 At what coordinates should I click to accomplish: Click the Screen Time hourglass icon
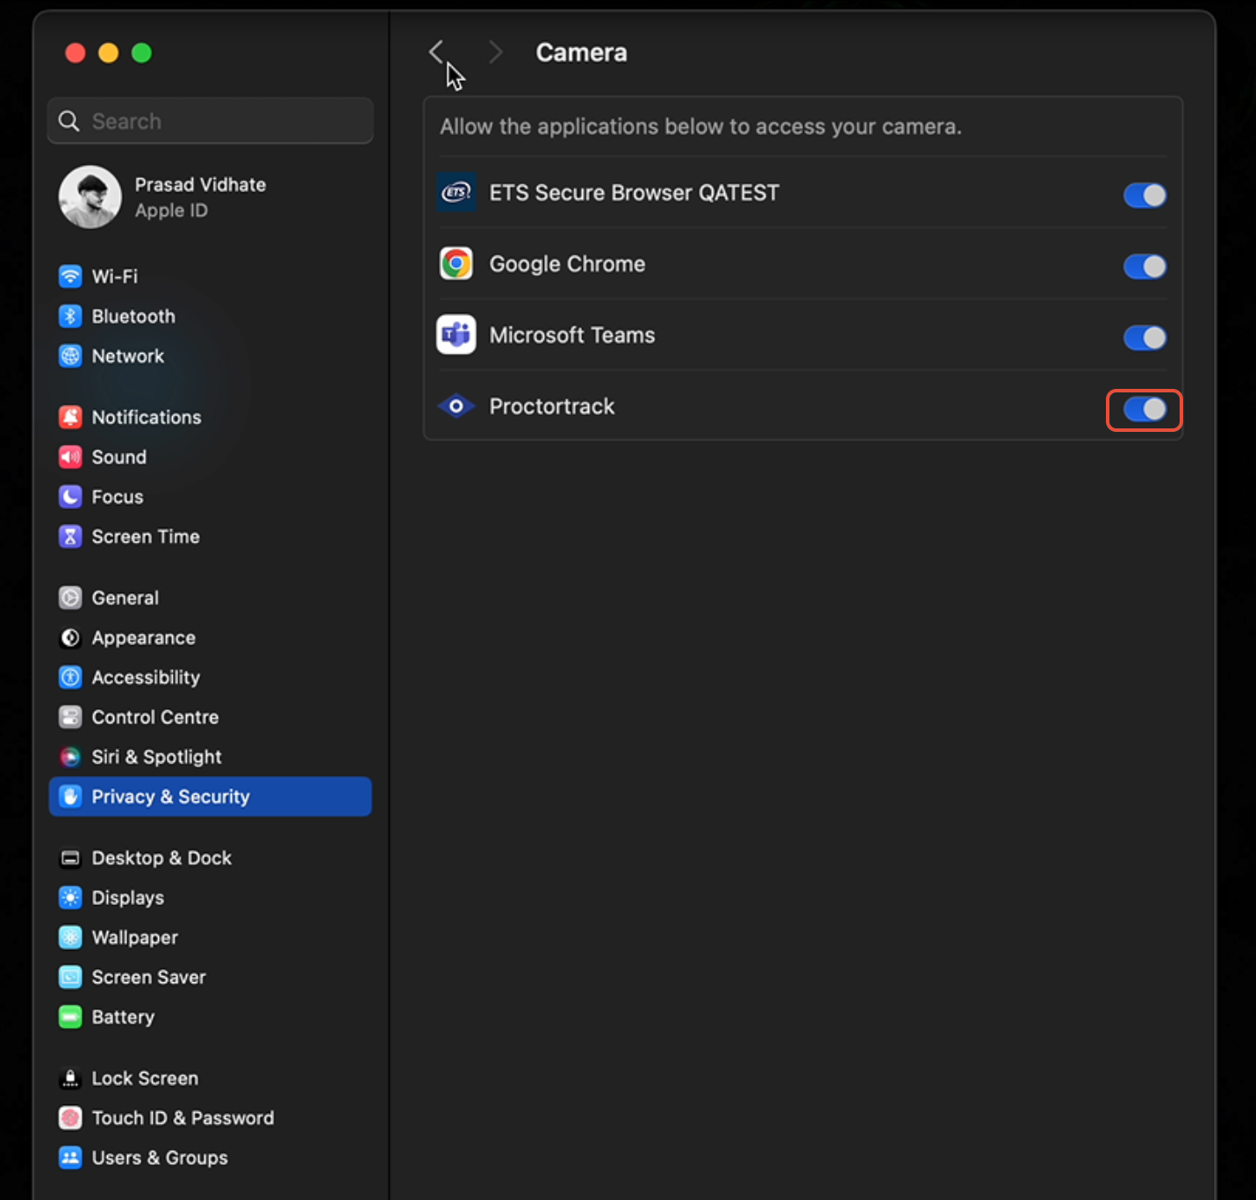tap(70, 536)
